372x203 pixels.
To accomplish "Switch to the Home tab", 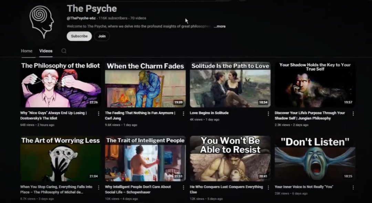I will [27, 51].
